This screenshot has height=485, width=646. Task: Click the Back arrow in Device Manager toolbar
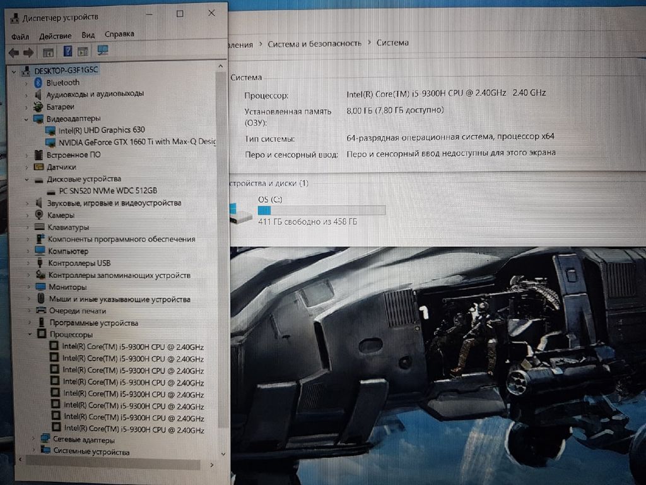(13, 52)
